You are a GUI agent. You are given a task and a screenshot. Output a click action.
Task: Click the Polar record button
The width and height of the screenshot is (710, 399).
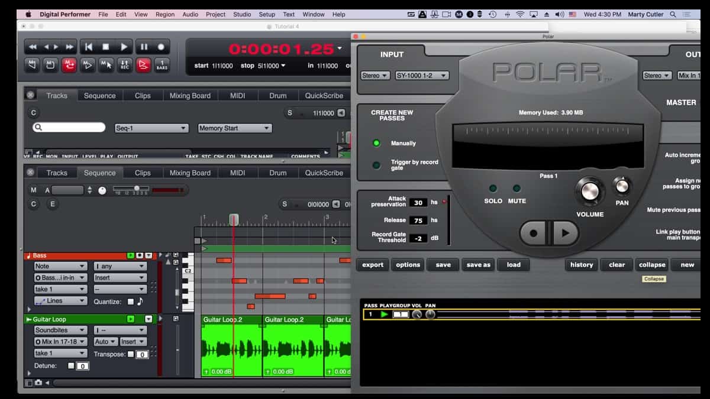(x=534, y=233)
